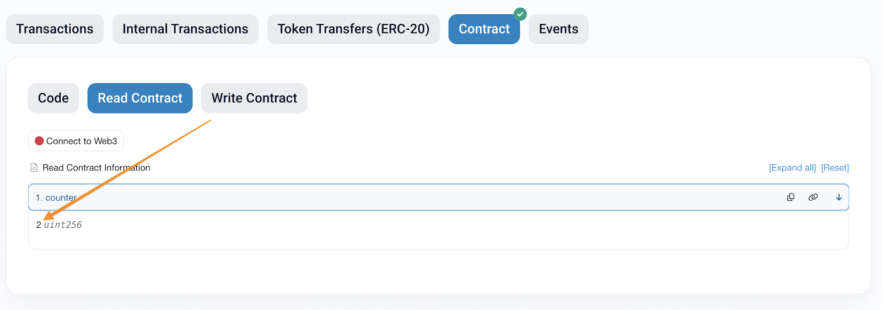Viewport: 882px width, 310px height.
Task: Click the Read Contract Information label
Action: coord(96,168)
